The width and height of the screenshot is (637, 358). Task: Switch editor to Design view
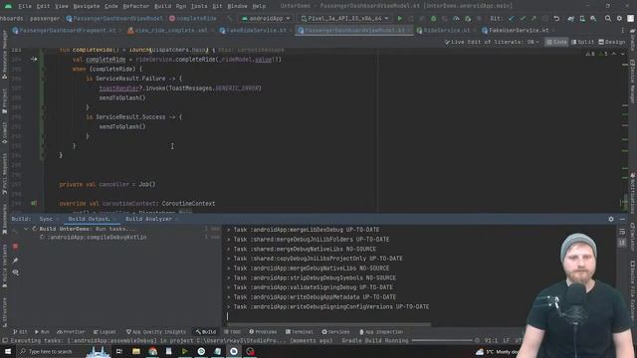[x=611, y=42]
